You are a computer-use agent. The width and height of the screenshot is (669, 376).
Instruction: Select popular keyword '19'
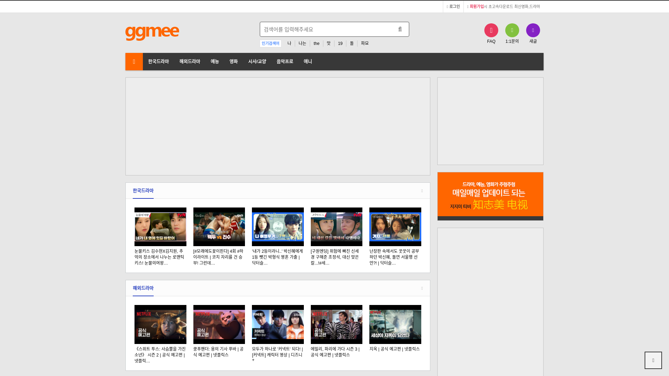coord(340,44)
